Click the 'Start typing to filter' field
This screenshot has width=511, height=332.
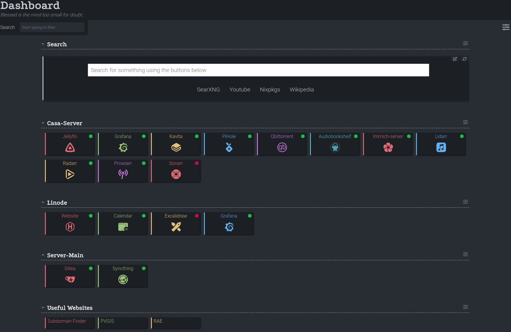[52, 27]
